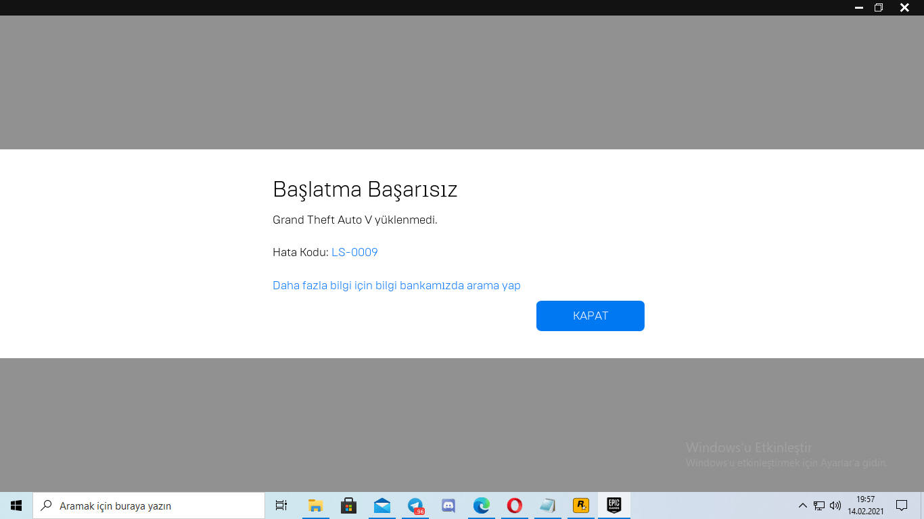Open Telegram from the taskbar
The height and width of the screenshot is (519, 924).
point(415,505)
